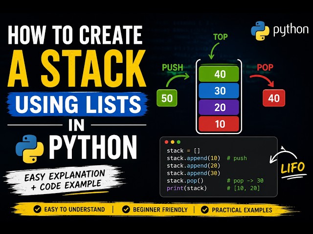Click the "PRACTICAL EXAMPLES" label
This screenshot has height=234, width=313.
click(242, 210)
